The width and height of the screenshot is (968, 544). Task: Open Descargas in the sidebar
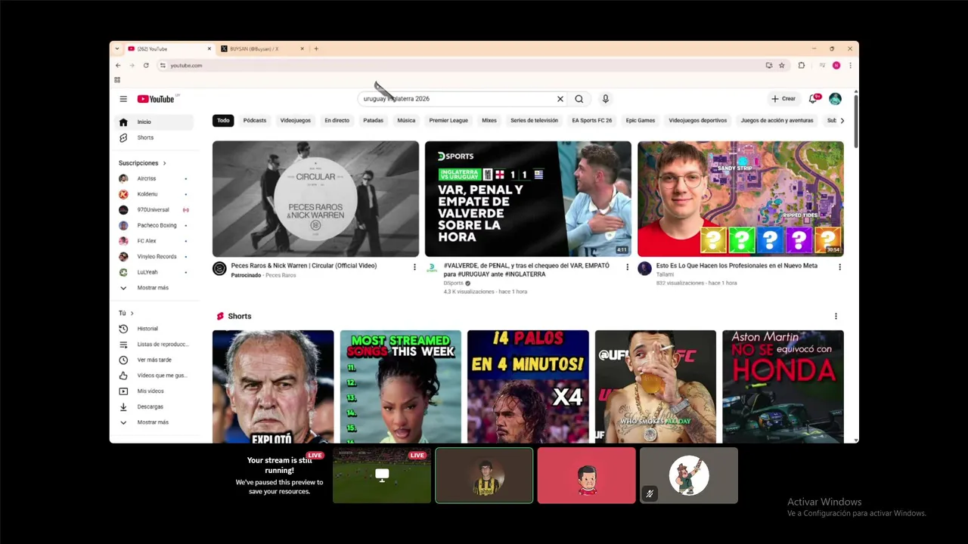click(154, 406)
